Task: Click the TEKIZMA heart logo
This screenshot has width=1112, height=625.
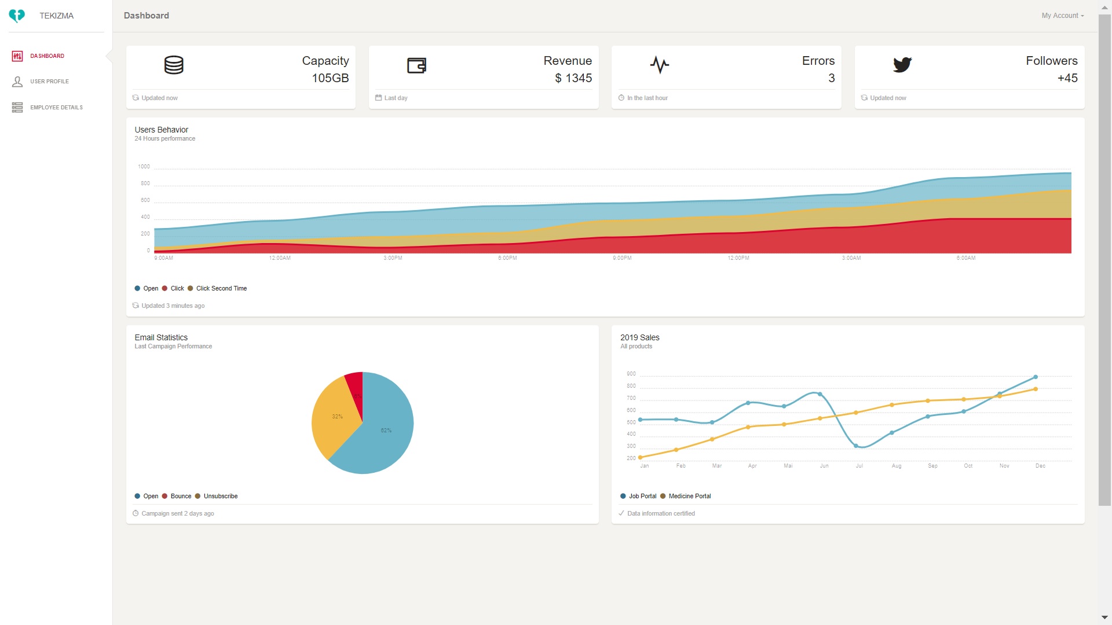Action: pos(17,16)
